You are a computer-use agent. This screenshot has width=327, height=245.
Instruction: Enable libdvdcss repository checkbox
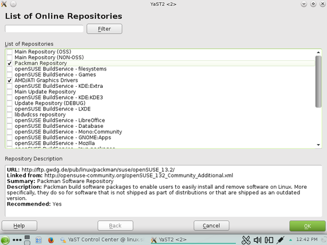(x=10, y=114)
